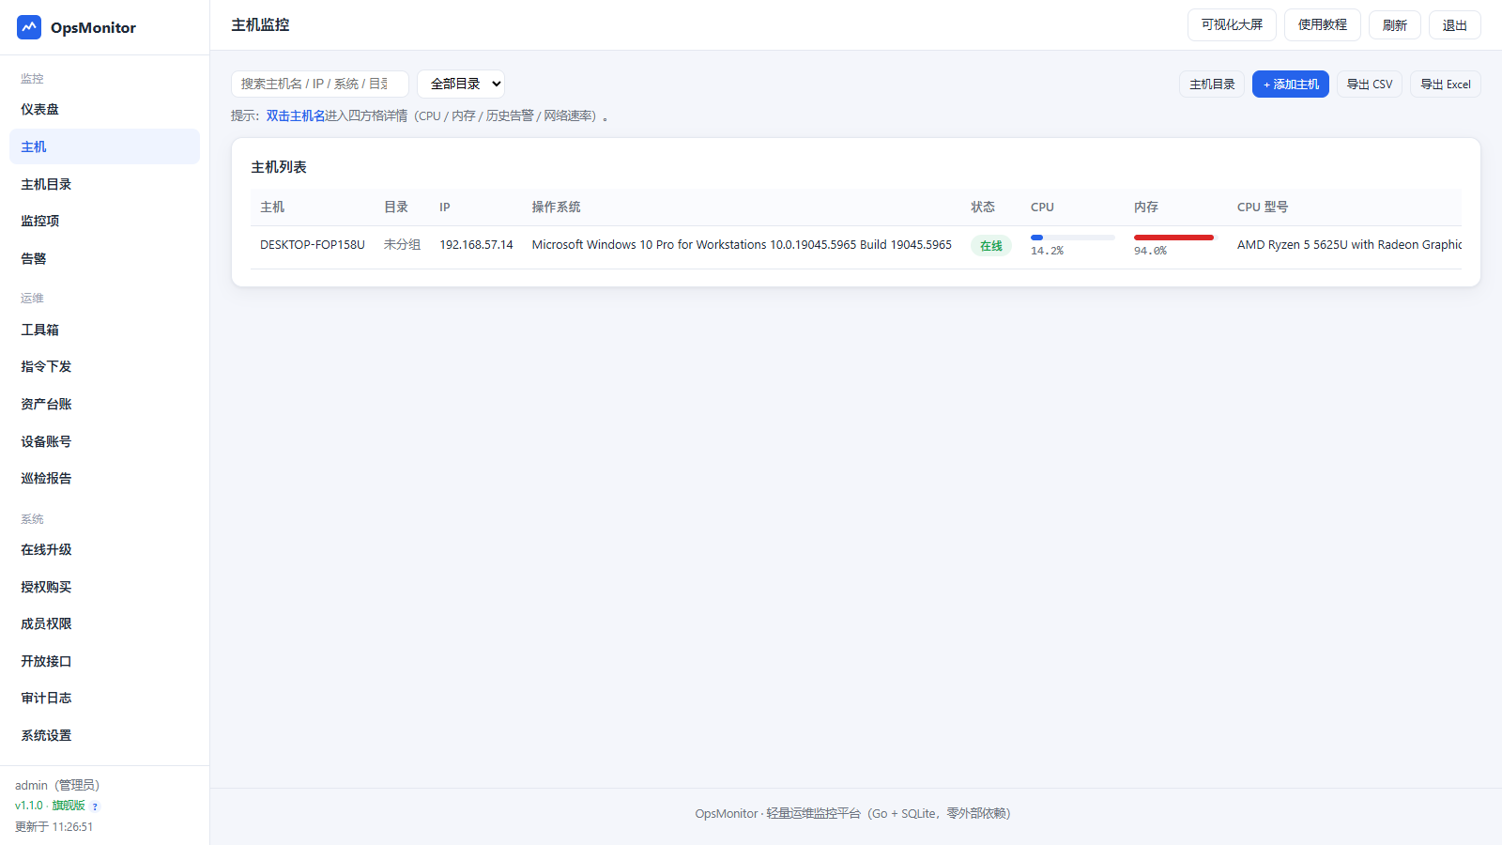Viewport: 1502px width, 845px height.
Task: Go to 指令下发 page
Action: point(104,366)
